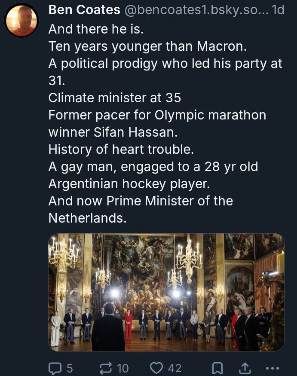Viewport: 297px width, 376px height.
Task: Click the 1d post timestamp
Action: coord(278,10)
